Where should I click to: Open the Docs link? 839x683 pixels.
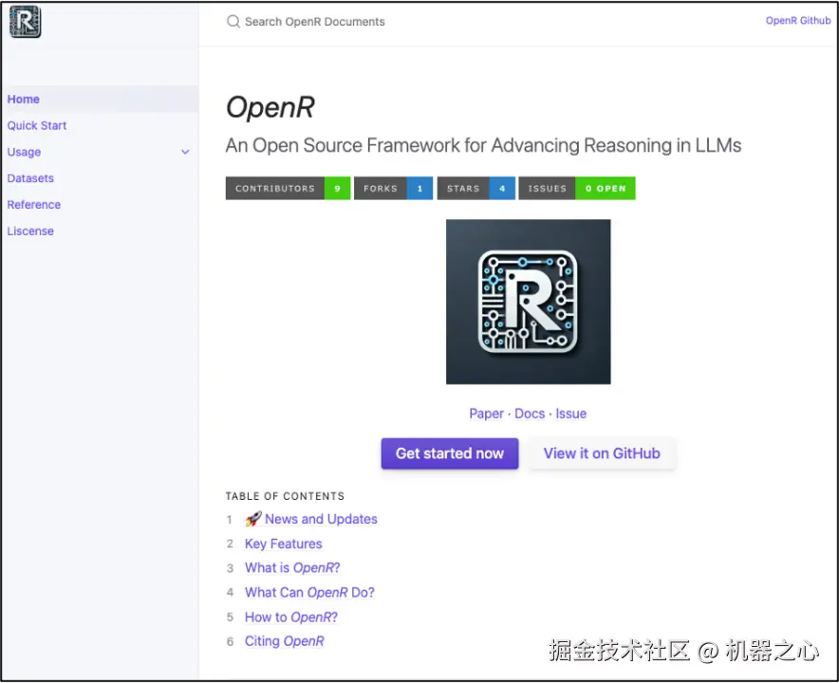coord(530,414)
